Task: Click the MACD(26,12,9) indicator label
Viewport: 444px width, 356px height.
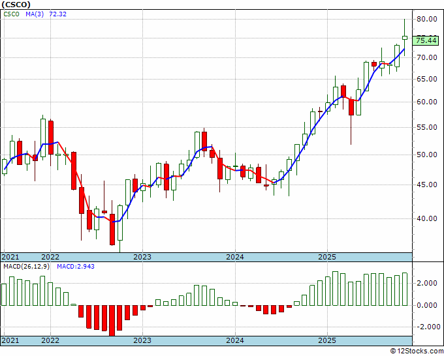Action: 26,267
